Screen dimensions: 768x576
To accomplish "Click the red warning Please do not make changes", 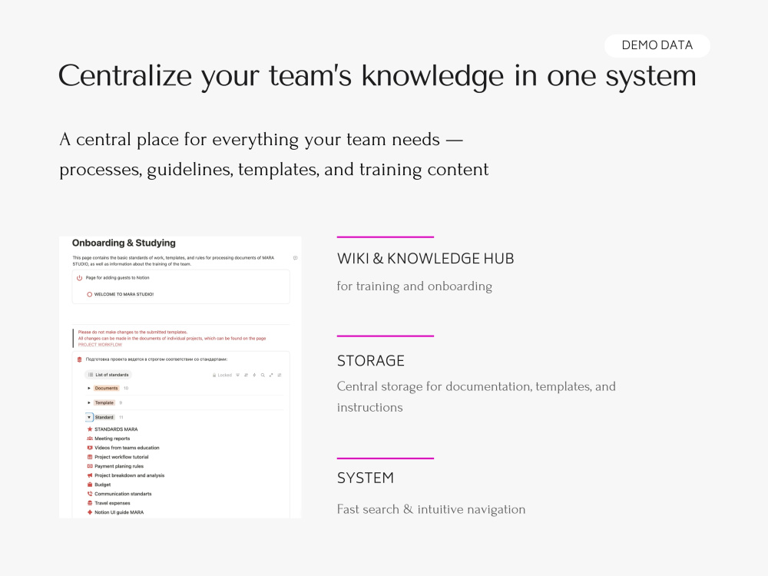I will point(133,332).
